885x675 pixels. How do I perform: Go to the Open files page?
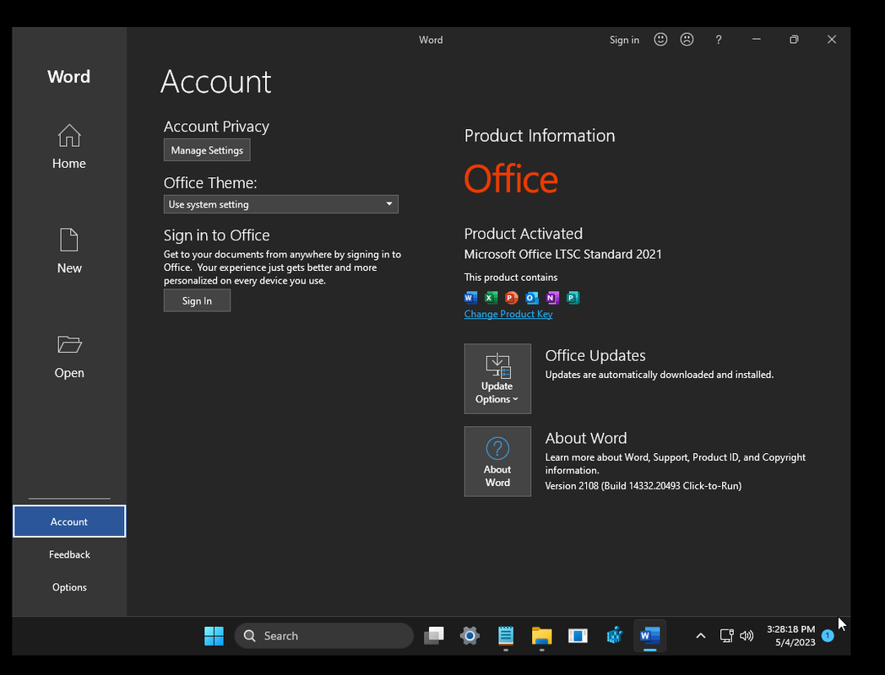[x=69, y=357]
